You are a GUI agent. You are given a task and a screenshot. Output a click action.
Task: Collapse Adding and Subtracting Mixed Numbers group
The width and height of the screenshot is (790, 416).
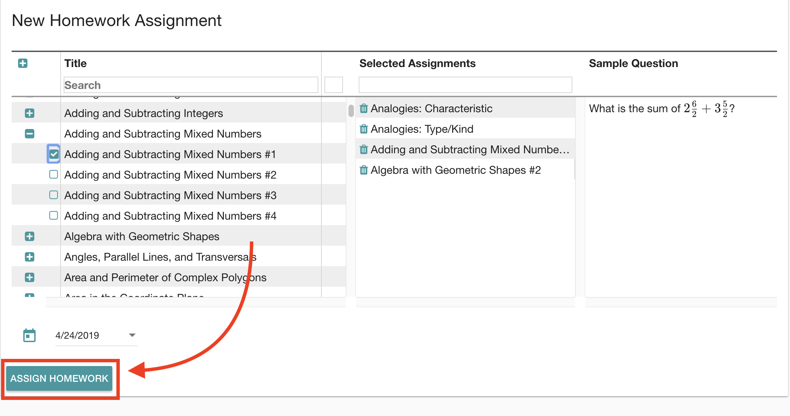pyautogui.click(x=30, y=134)
